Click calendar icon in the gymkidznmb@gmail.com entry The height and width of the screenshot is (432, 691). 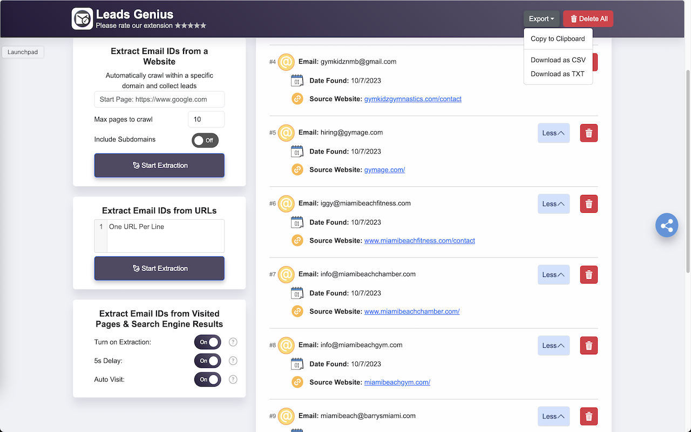(297, 81)
